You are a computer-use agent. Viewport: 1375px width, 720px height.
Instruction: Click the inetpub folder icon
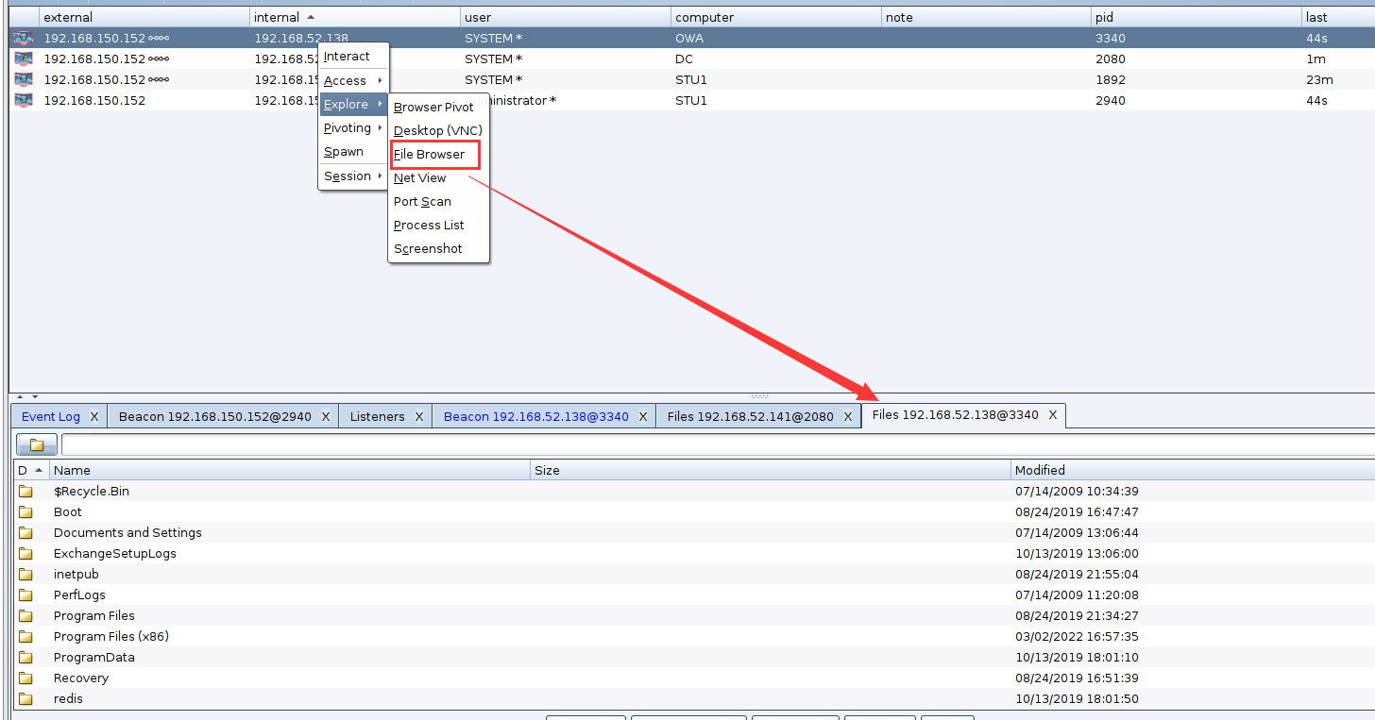pos(25,574)
